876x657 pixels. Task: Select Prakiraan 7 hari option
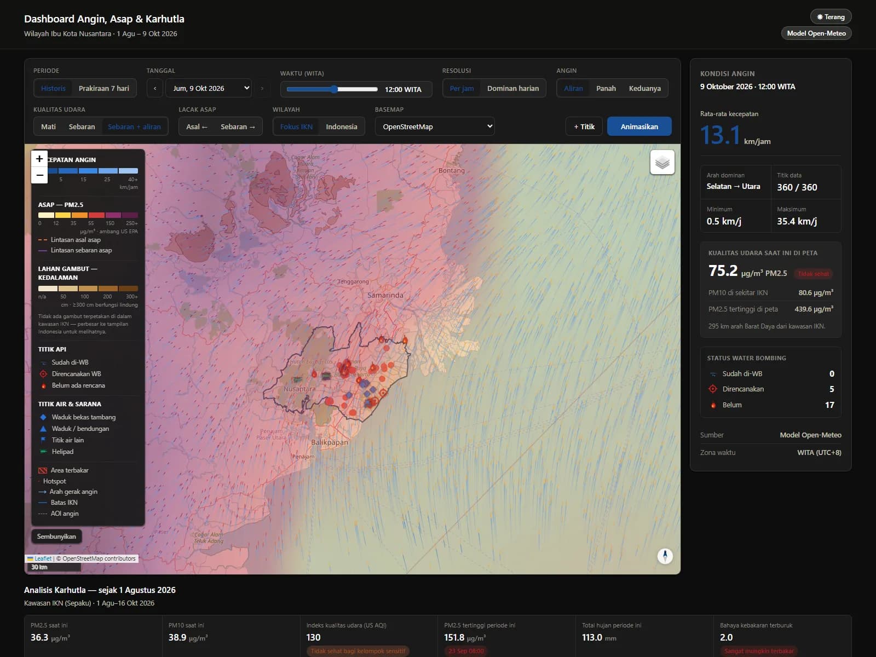pos(104,88)
